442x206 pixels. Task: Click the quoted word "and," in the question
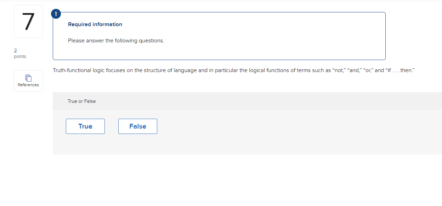point(354,70)
